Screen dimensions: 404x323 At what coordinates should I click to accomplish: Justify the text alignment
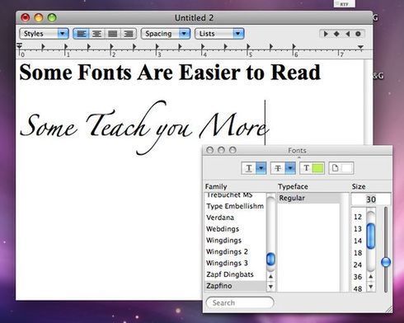click(113, 34)
